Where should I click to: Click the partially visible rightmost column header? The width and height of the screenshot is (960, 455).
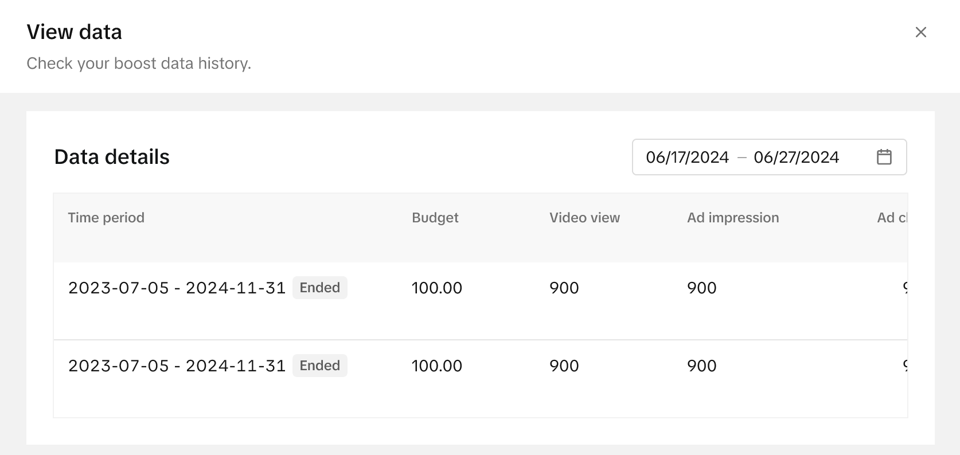[x=891, y=218]
